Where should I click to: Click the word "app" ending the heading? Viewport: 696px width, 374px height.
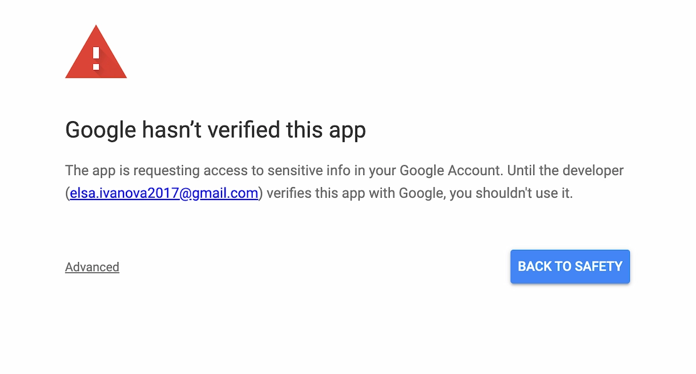pos(347,130)
